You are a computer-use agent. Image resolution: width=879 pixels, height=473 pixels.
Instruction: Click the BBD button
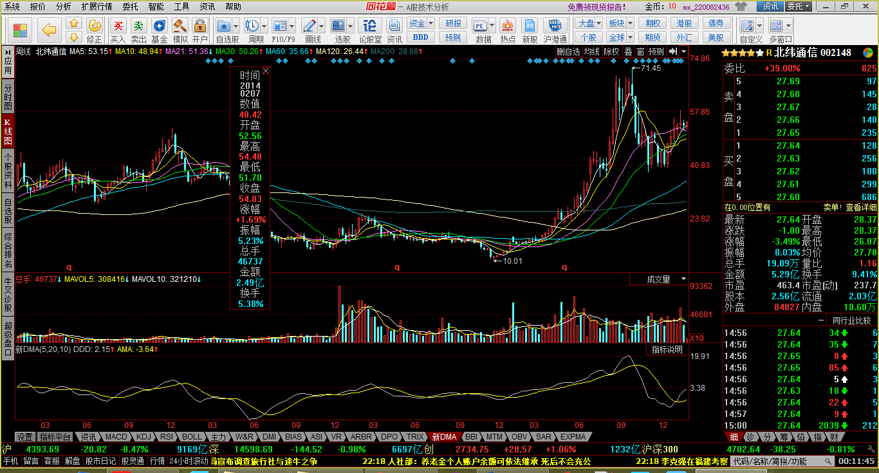tap(421, 37)
